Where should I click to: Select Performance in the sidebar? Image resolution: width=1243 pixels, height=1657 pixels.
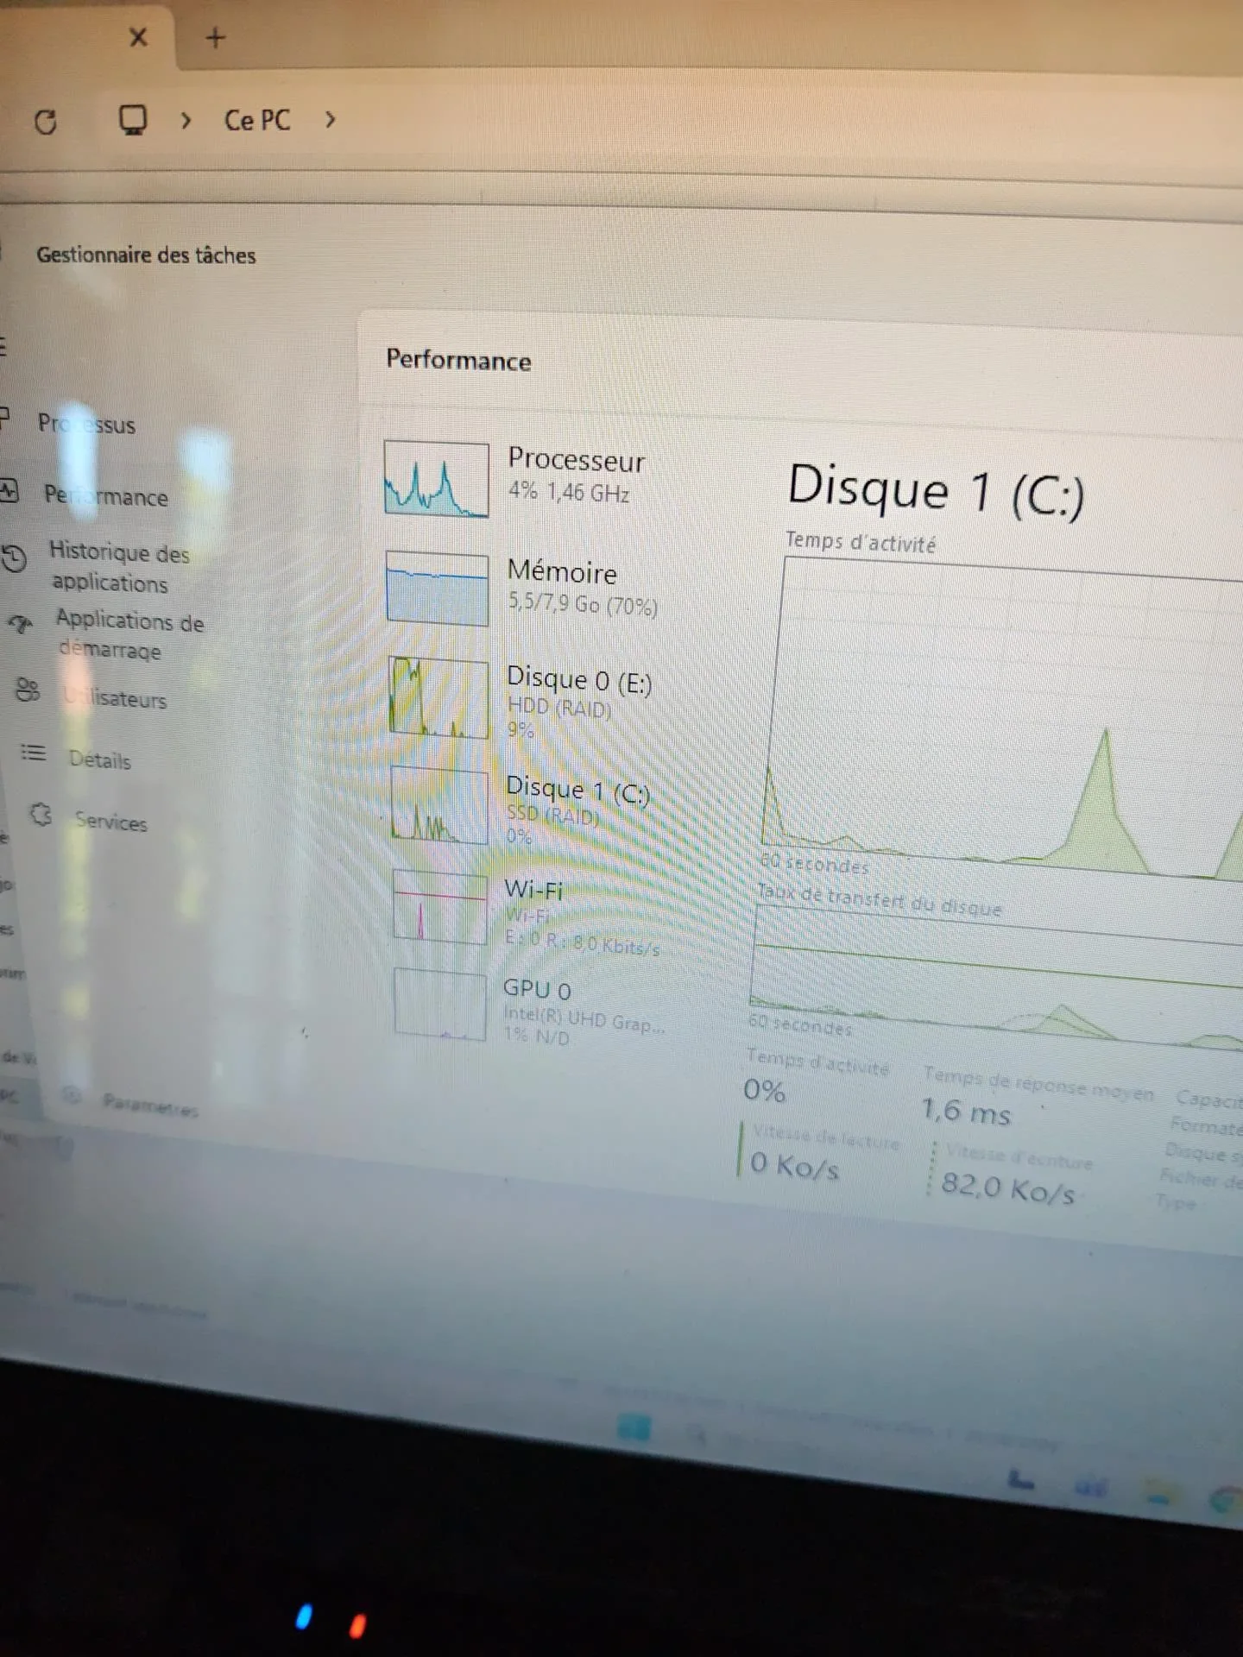coord(105,495)
